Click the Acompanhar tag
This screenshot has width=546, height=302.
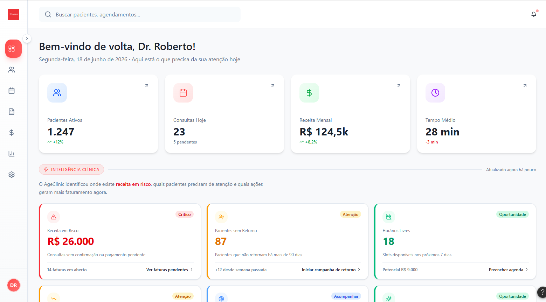(x=346, y=296)
